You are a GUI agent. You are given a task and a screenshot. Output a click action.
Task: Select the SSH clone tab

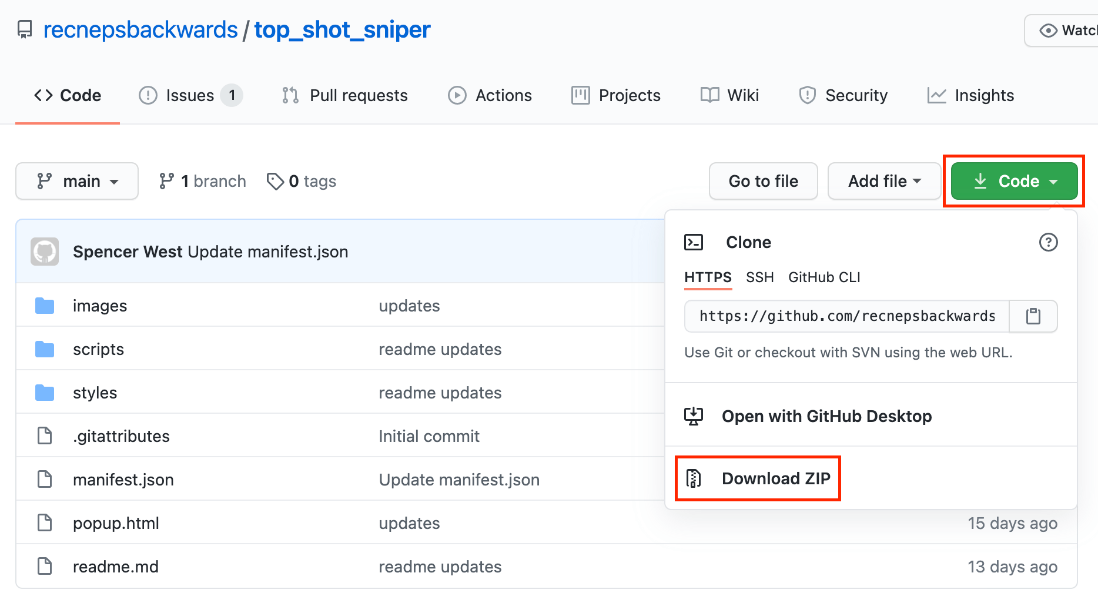[759, 277]
